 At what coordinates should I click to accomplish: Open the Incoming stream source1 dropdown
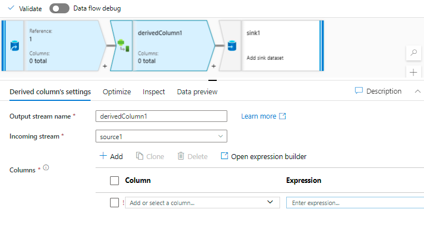pyautogui.click(x=161, y=136)
